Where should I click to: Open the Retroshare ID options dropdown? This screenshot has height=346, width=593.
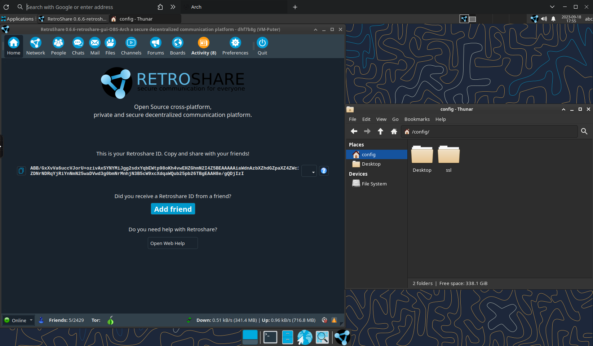pos(309,171)
